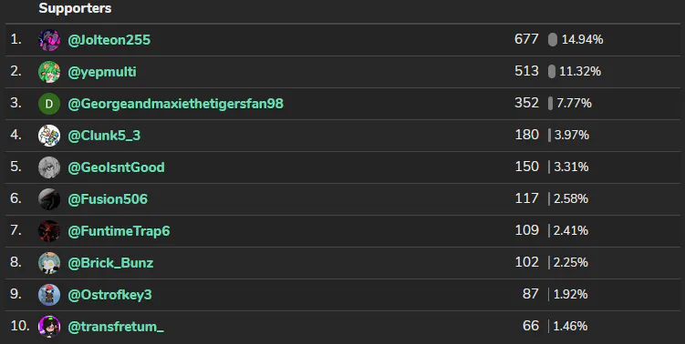Click the 14.94% percentage bar
Screen dimensions: 685x344
click(553, 40)
